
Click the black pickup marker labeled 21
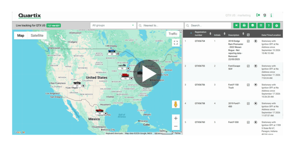tap(77, 83)
